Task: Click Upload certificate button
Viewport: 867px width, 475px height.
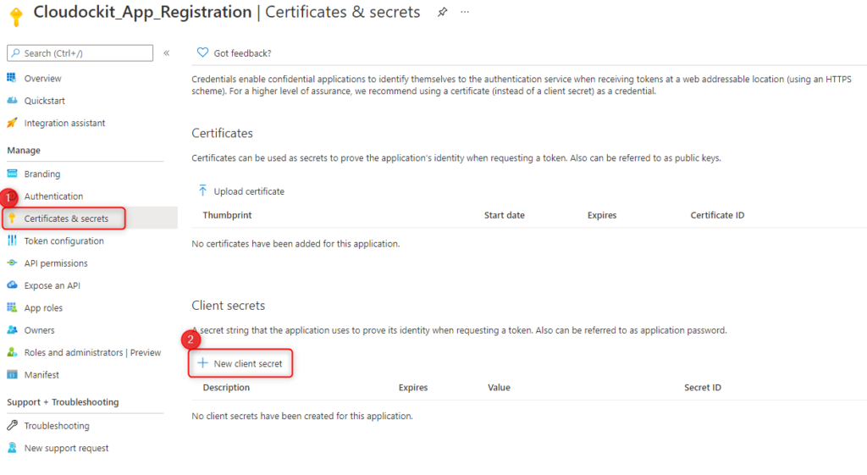Action: (241, 191)
